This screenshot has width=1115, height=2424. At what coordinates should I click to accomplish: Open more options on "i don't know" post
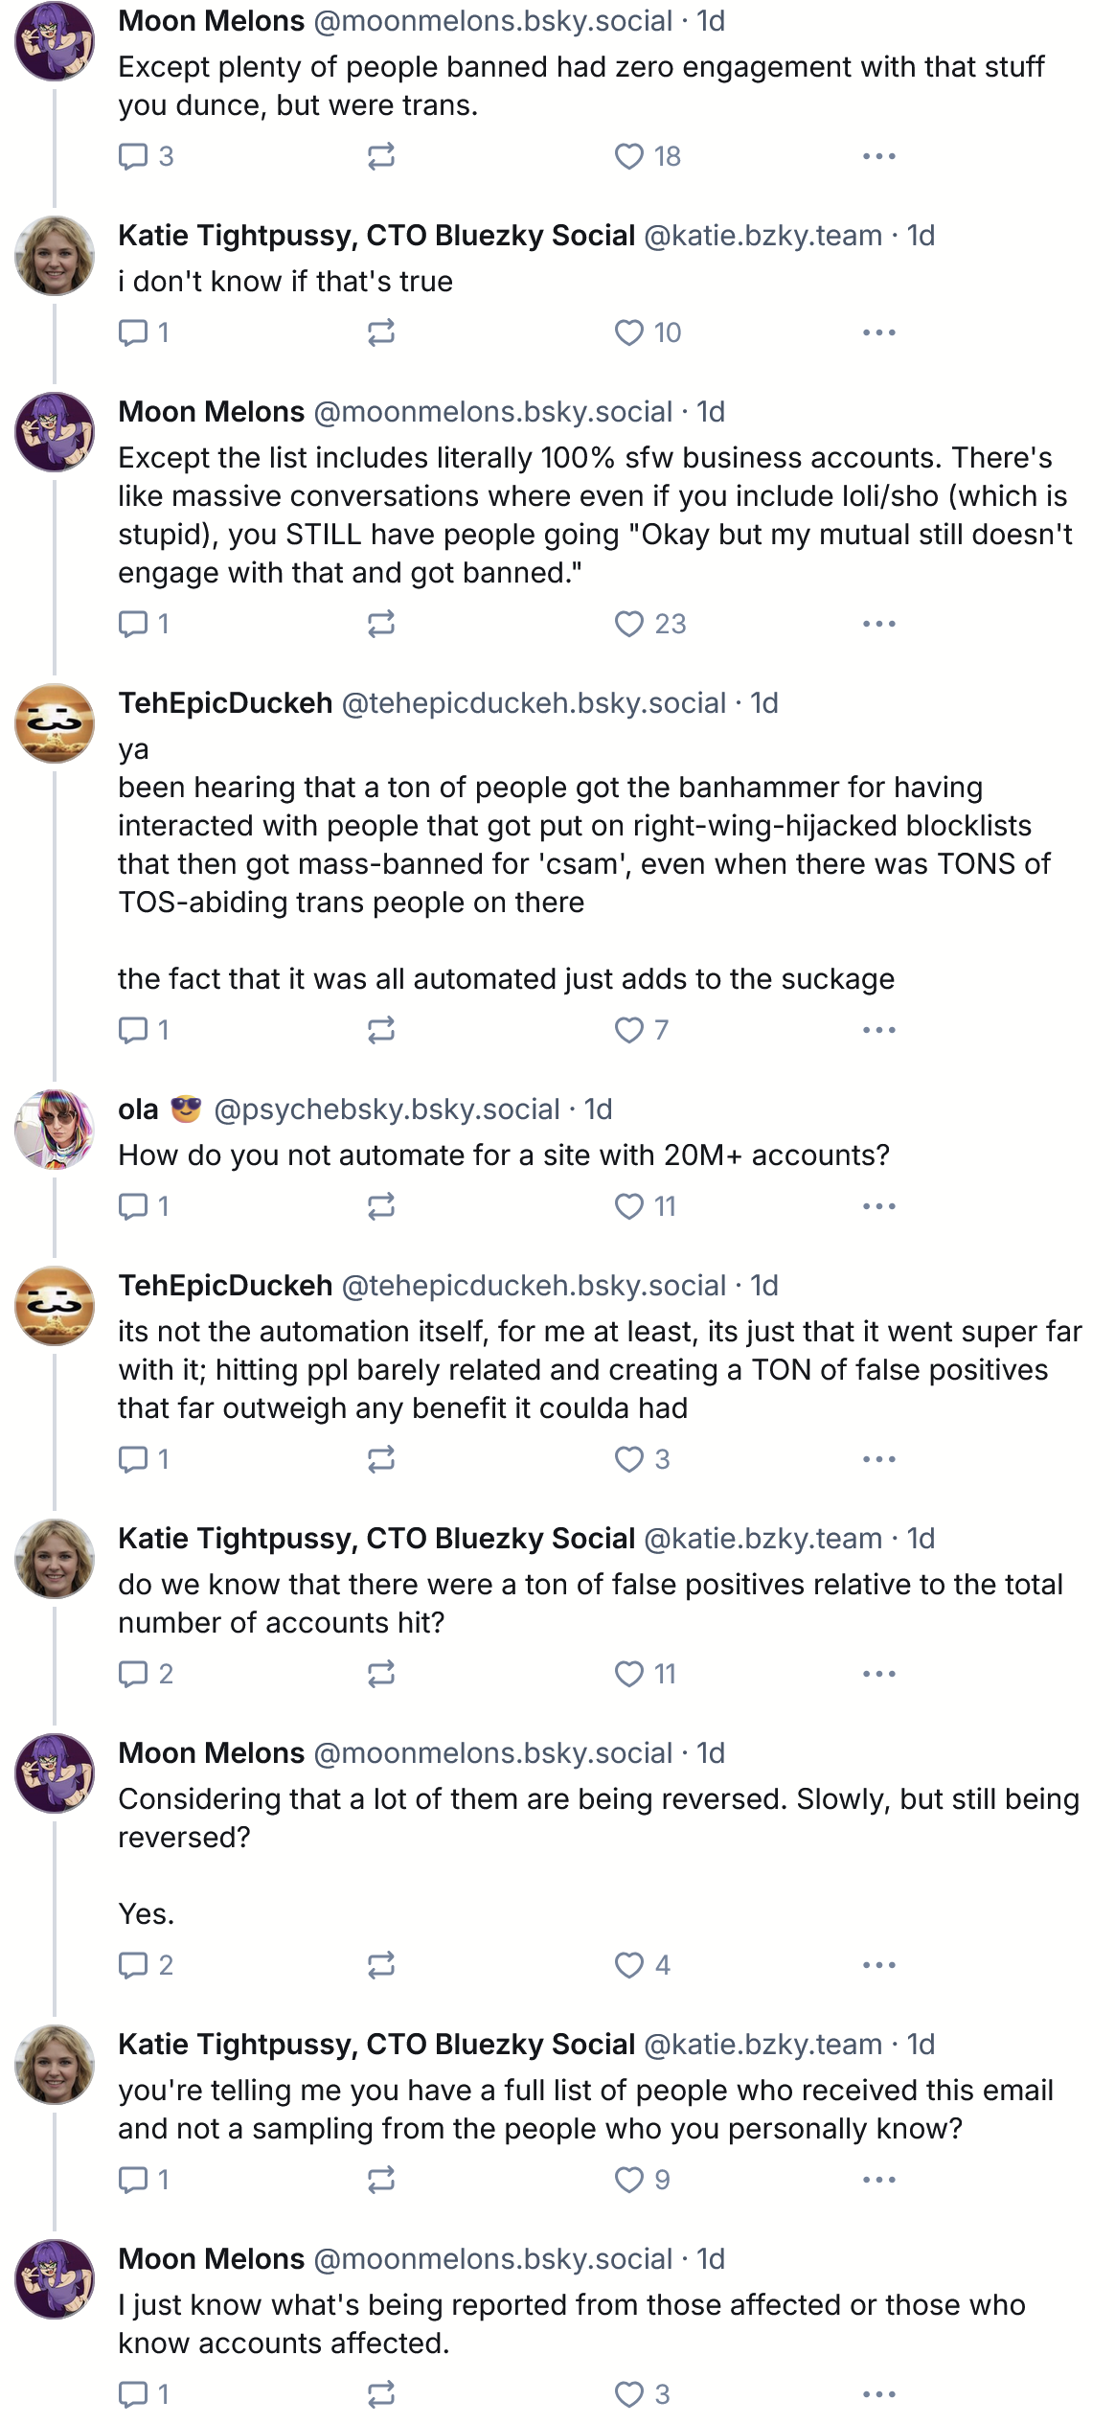[878, 332]
